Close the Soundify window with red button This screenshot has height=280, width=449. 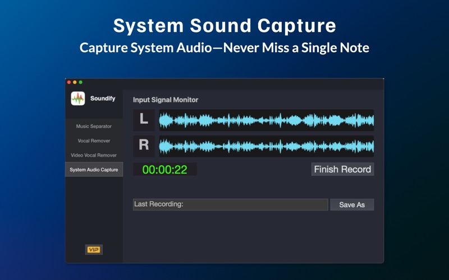69,82
